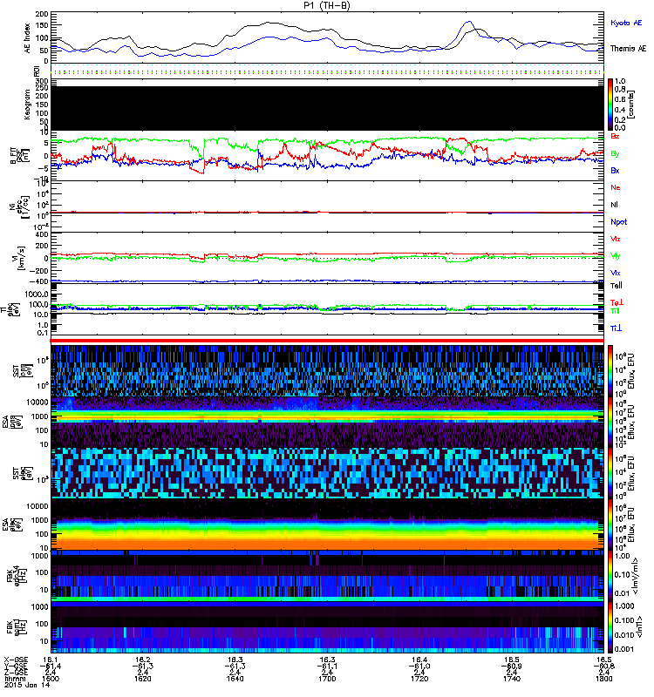Viewport: 654px width, 697px height.
Task: Click the X-GSE value 18.1
Action: (x=51, y=660)
